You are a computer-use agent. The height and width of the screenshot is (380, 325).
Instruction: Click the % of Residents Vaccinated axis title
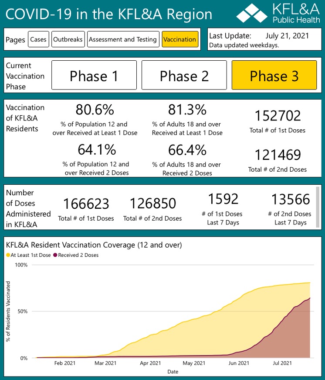coord(8,311)
